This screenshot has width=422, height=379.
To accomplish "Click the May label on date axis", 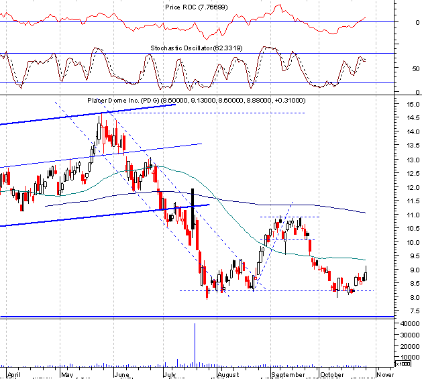I will click(67, 375).
